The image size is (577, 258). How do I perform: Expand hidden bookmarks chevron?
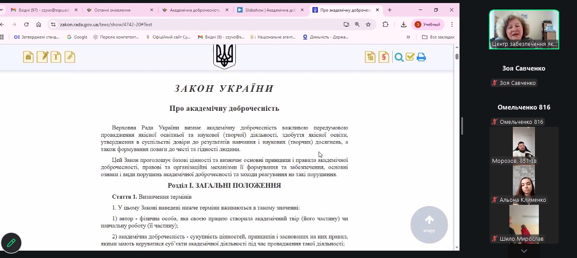[x=408, y=37]
